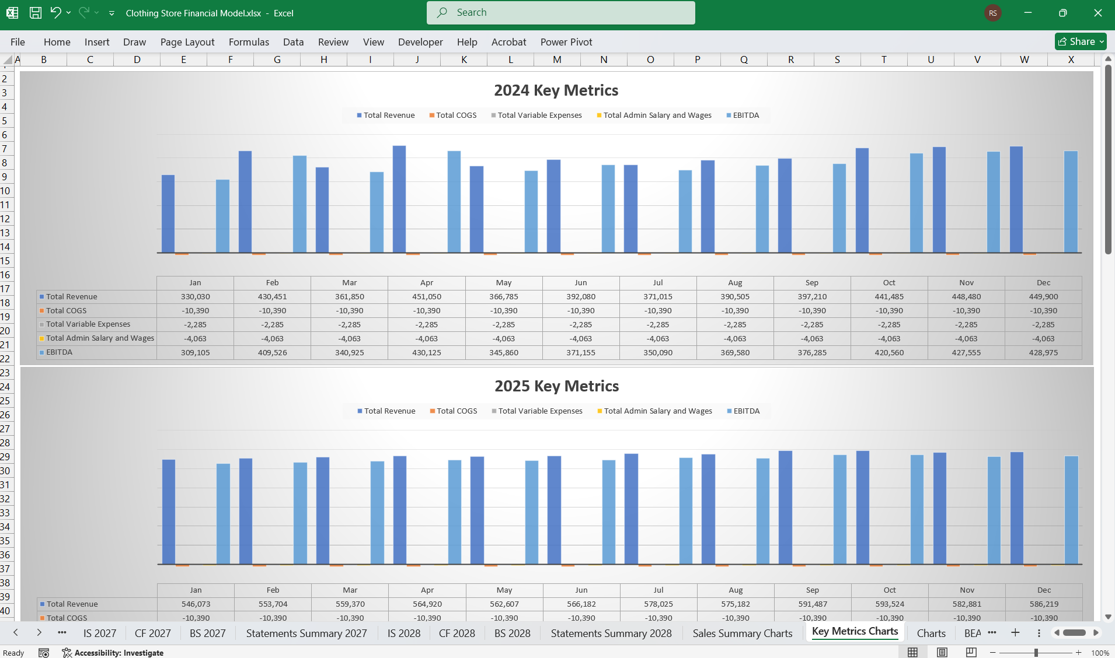
Task: Open the File menu
Action: point(18,42)
